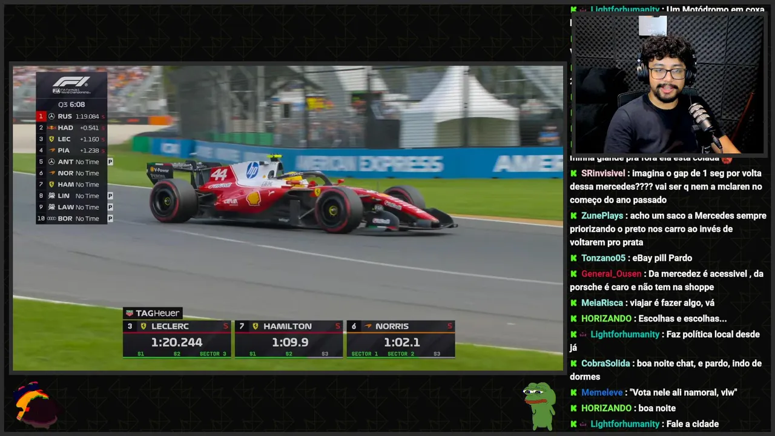Click the McLaren logo on the NORRIS card

click(368, 326)
